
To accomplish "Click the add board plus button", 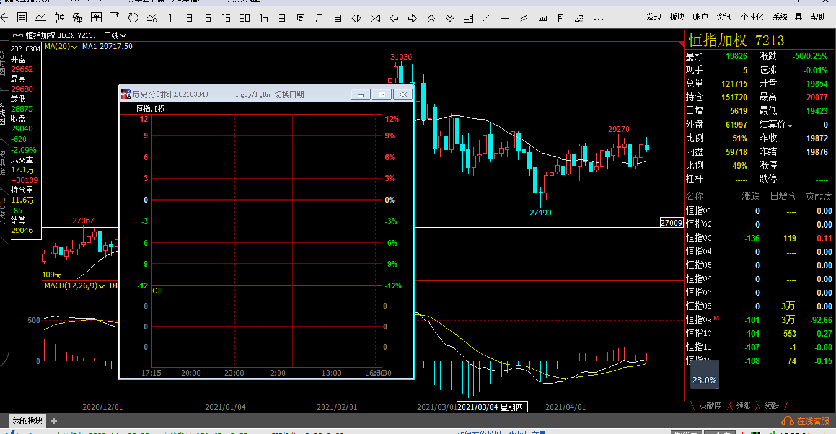I will point(54,421).
